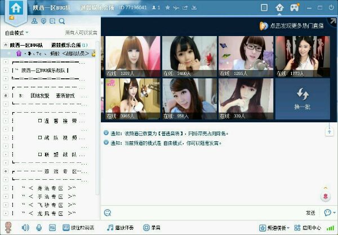Click the thumbs-up badge under home icon
The image size is (338, 235).
[x=11, y=17]
